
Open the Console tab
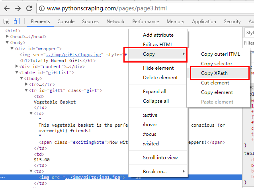coord(66,22)
